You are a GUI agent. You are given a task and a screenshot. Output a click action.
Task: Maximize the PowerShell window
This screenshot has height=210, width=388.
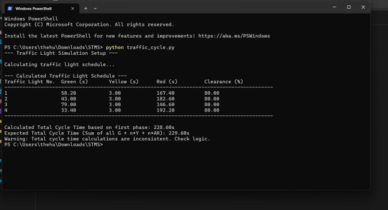pyautogui.click(x=349, y=7)
